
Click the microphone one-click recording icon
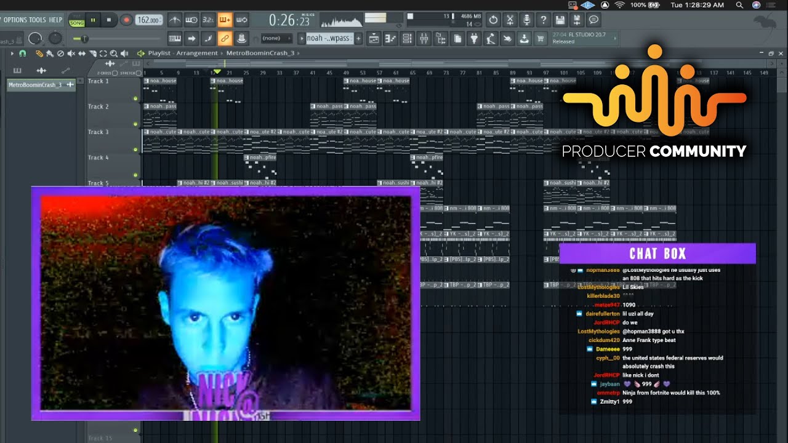click(526, 20)
